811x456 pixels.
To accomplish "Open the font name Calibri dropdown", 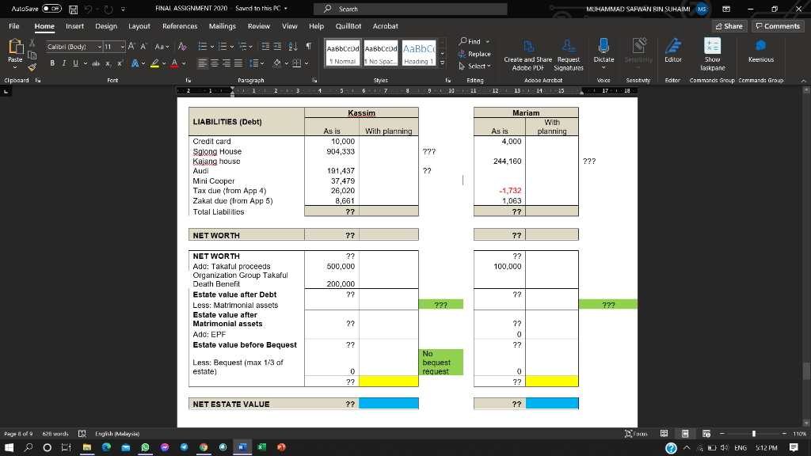I will tap(99, 47).
